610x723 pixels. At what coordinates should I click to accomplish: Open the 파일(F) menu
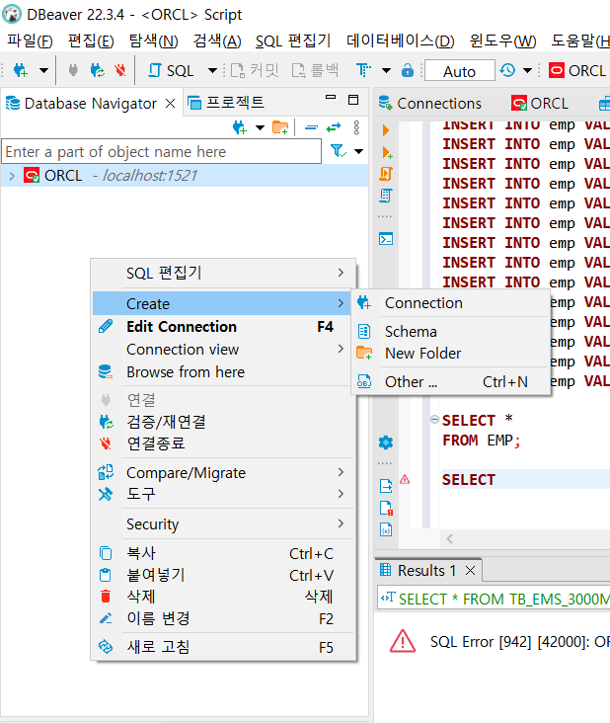30,41
